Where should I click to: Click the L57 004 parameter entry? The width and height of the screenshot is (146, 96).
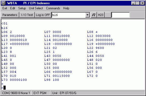[9, 72]
